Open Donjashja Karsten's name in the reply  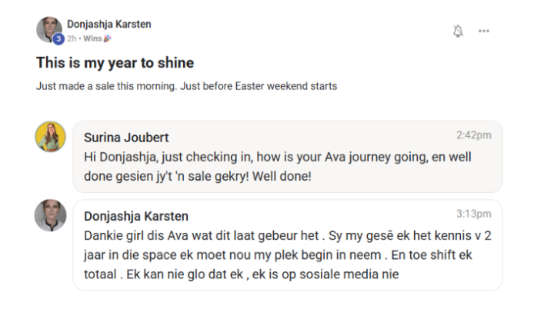pos(136,216)
